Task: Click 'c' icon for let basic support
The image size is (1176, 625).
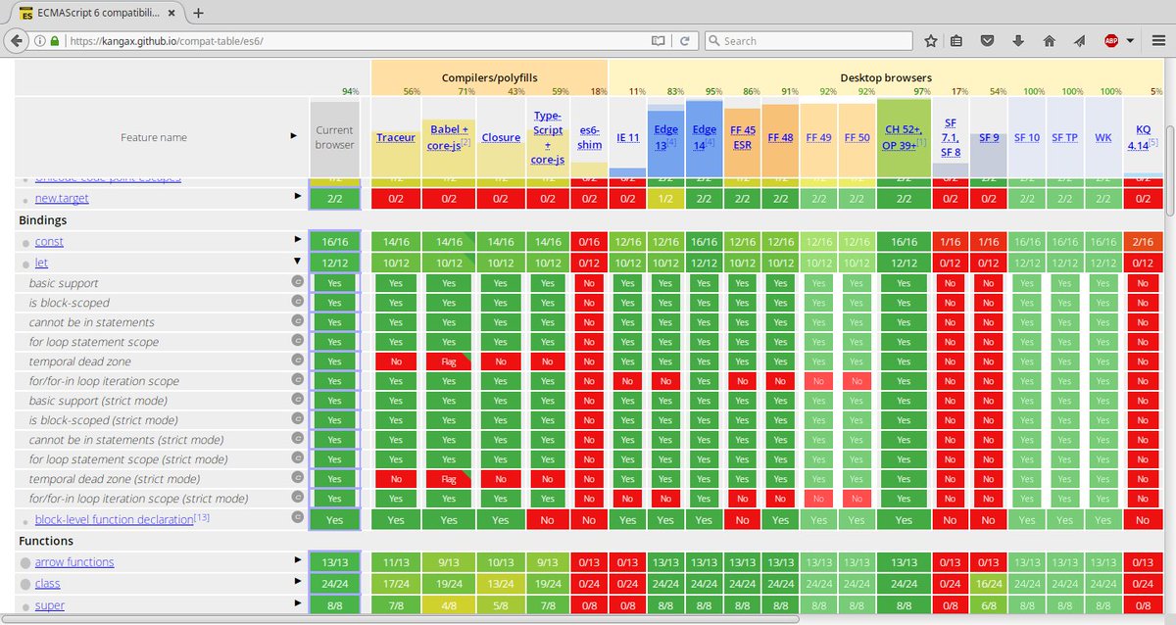Action: pos(297,282)
